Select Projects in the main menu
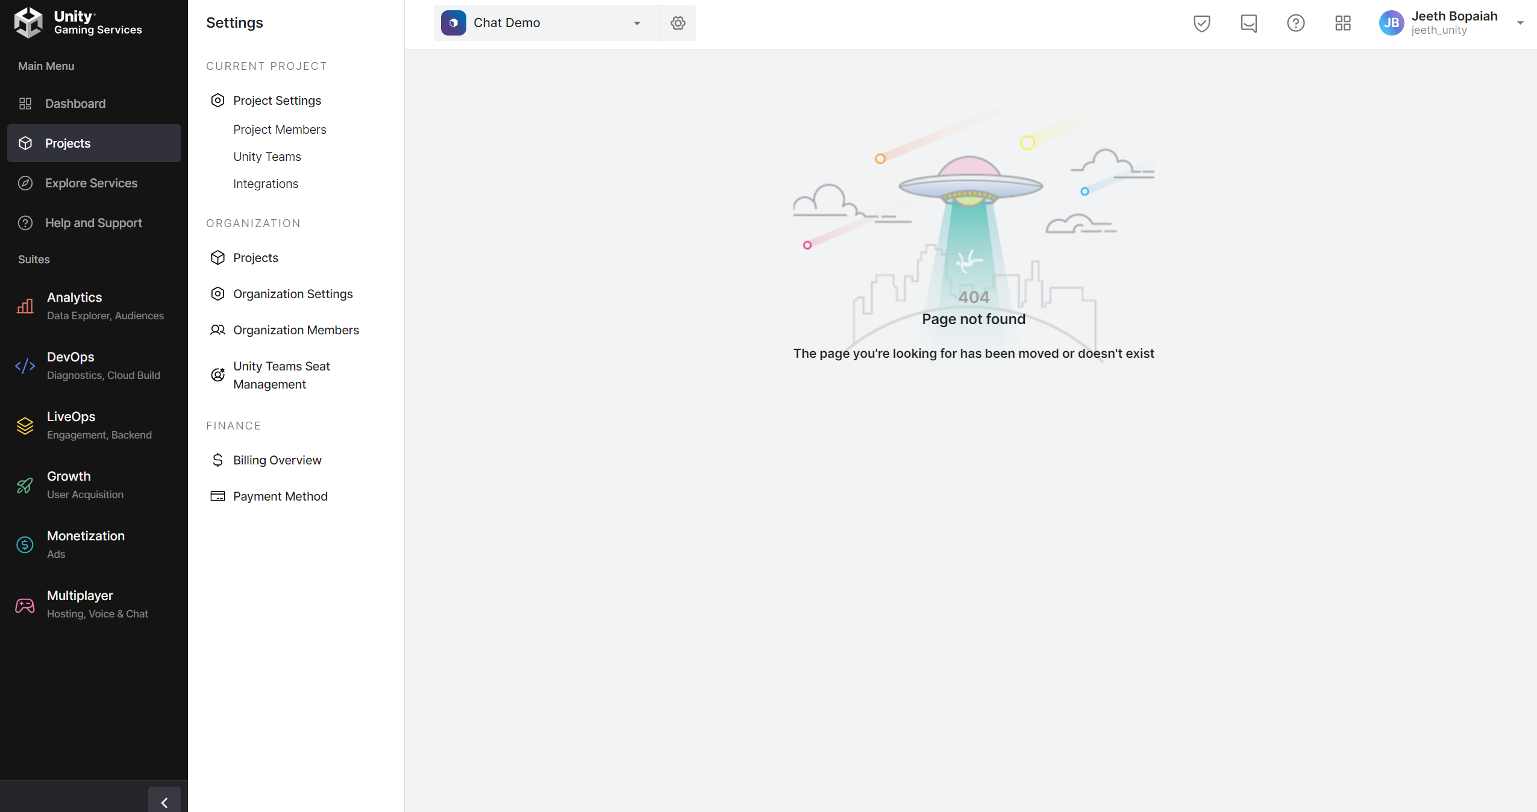Image resolution: width=1537 pixels, height=812 pixels. (x=94, y=143)
